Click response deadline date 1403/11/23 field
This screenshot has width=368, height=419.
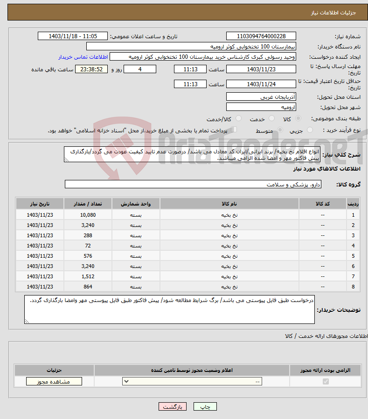(261, 69)
